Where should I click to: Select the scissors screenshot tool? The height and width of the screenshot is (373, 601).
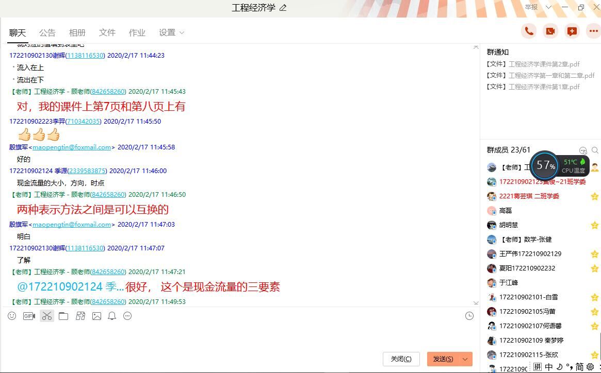pos(47,316)
